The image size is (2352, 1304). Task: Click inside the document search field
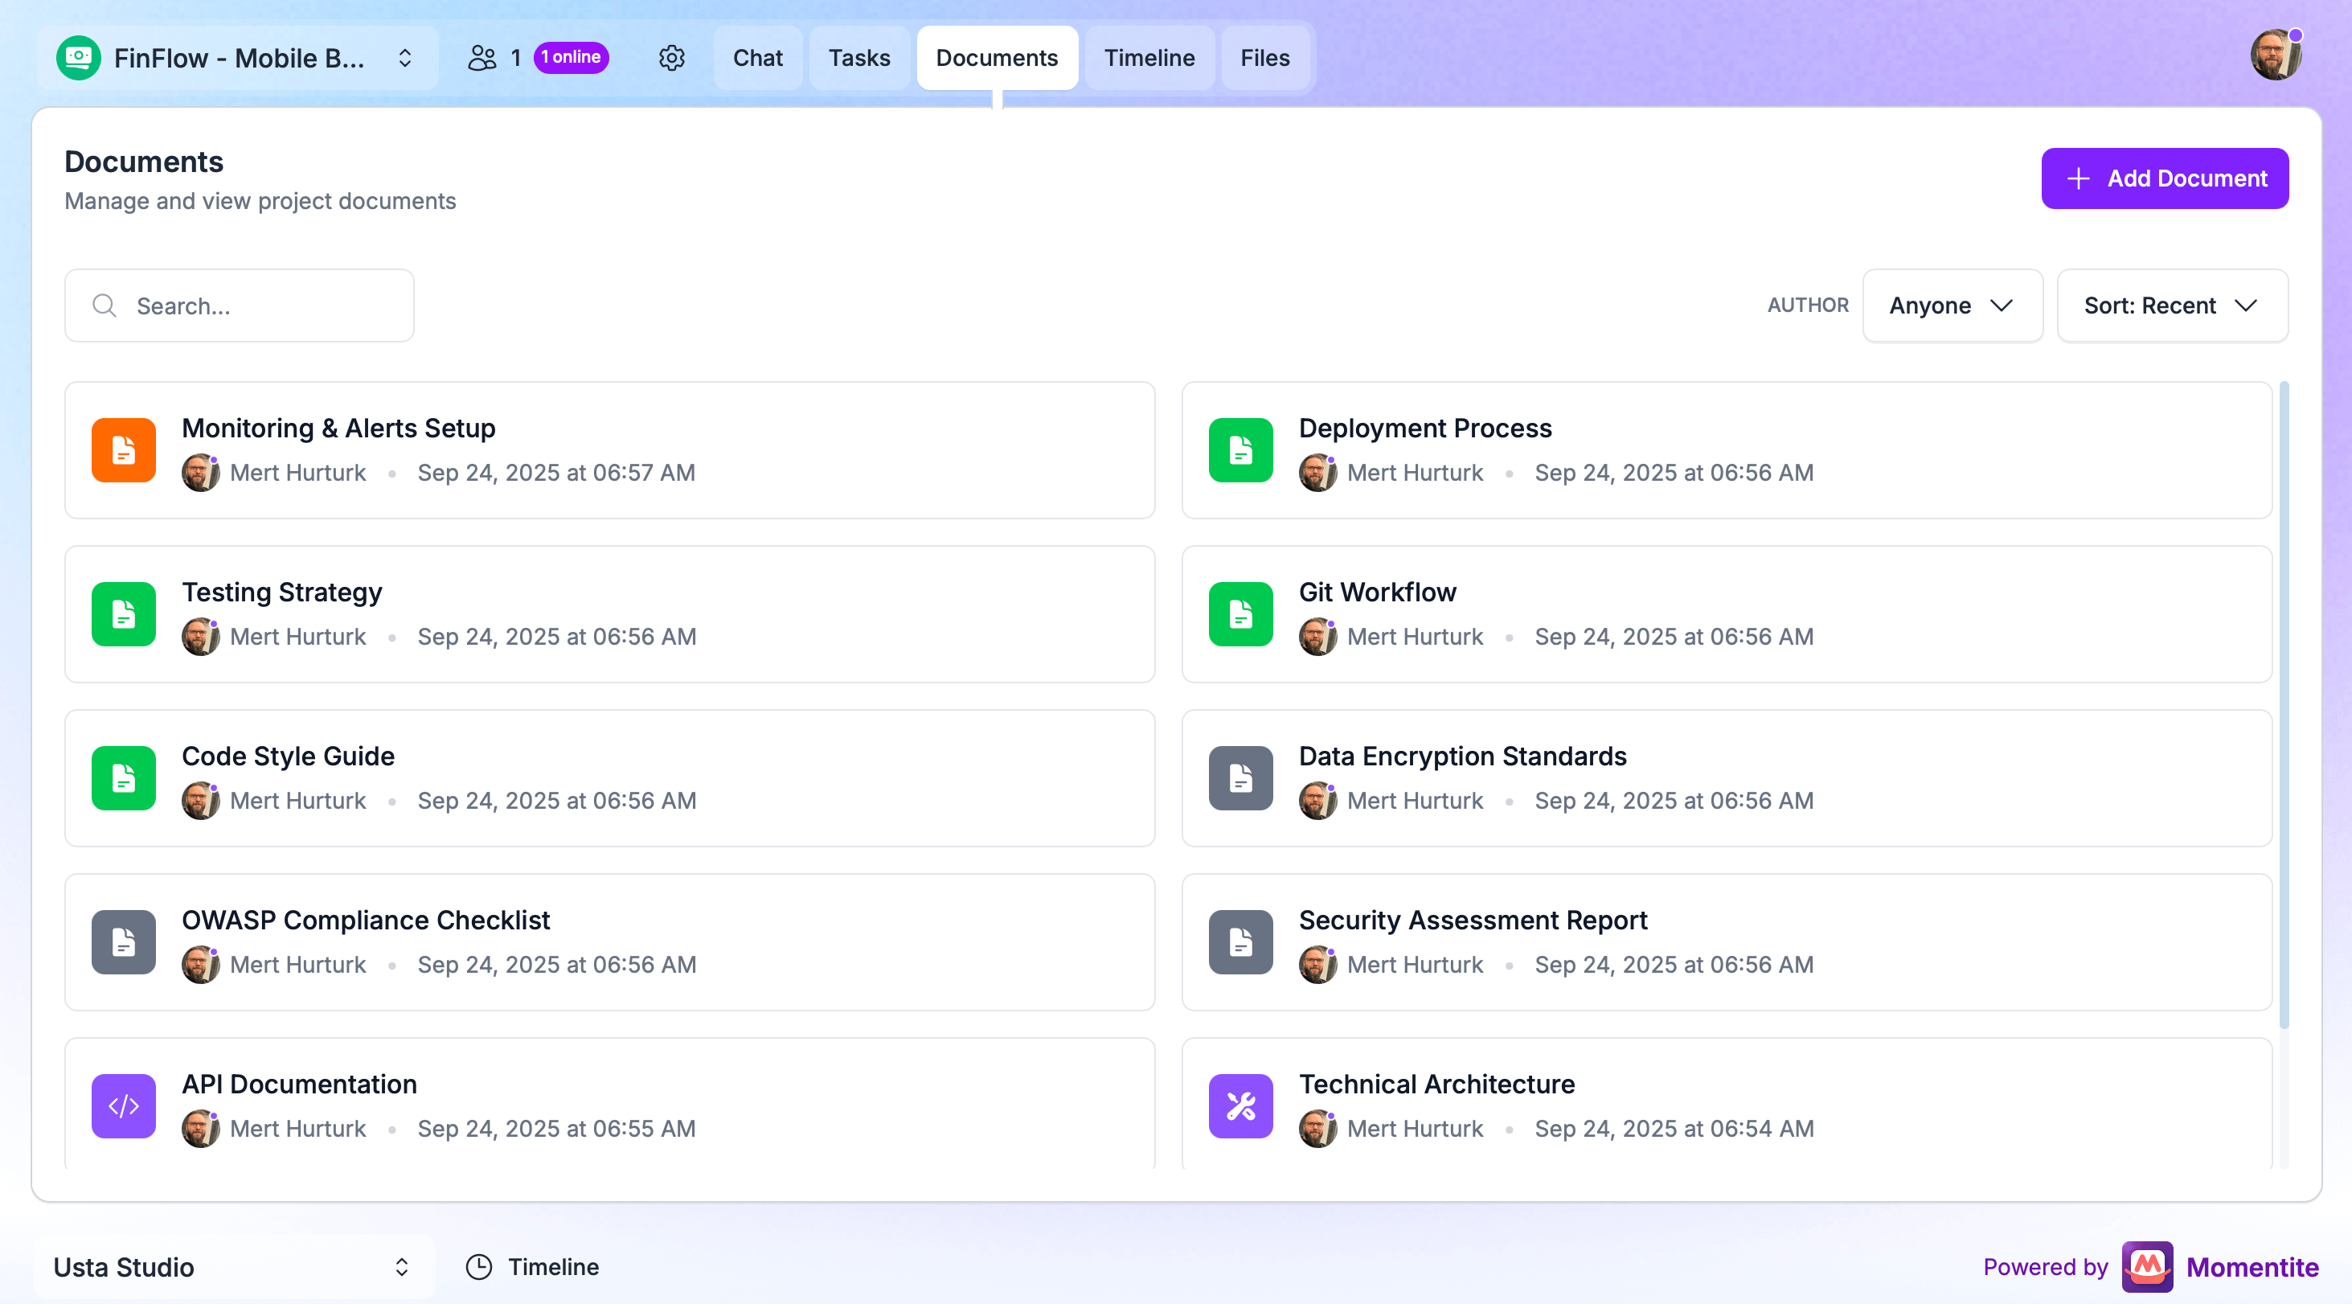(x=240, y=305)
